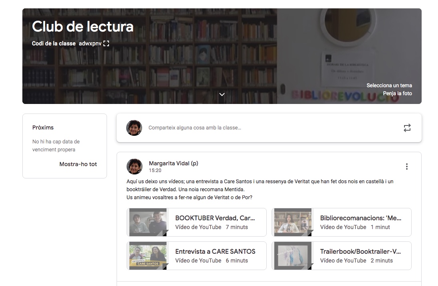Click the 'Entrevista a CARE SANTOS' title text
Screen dimensions: 438x286
215,251
